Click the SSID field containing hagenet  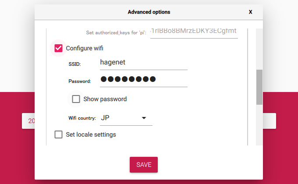tap(144, 63)
